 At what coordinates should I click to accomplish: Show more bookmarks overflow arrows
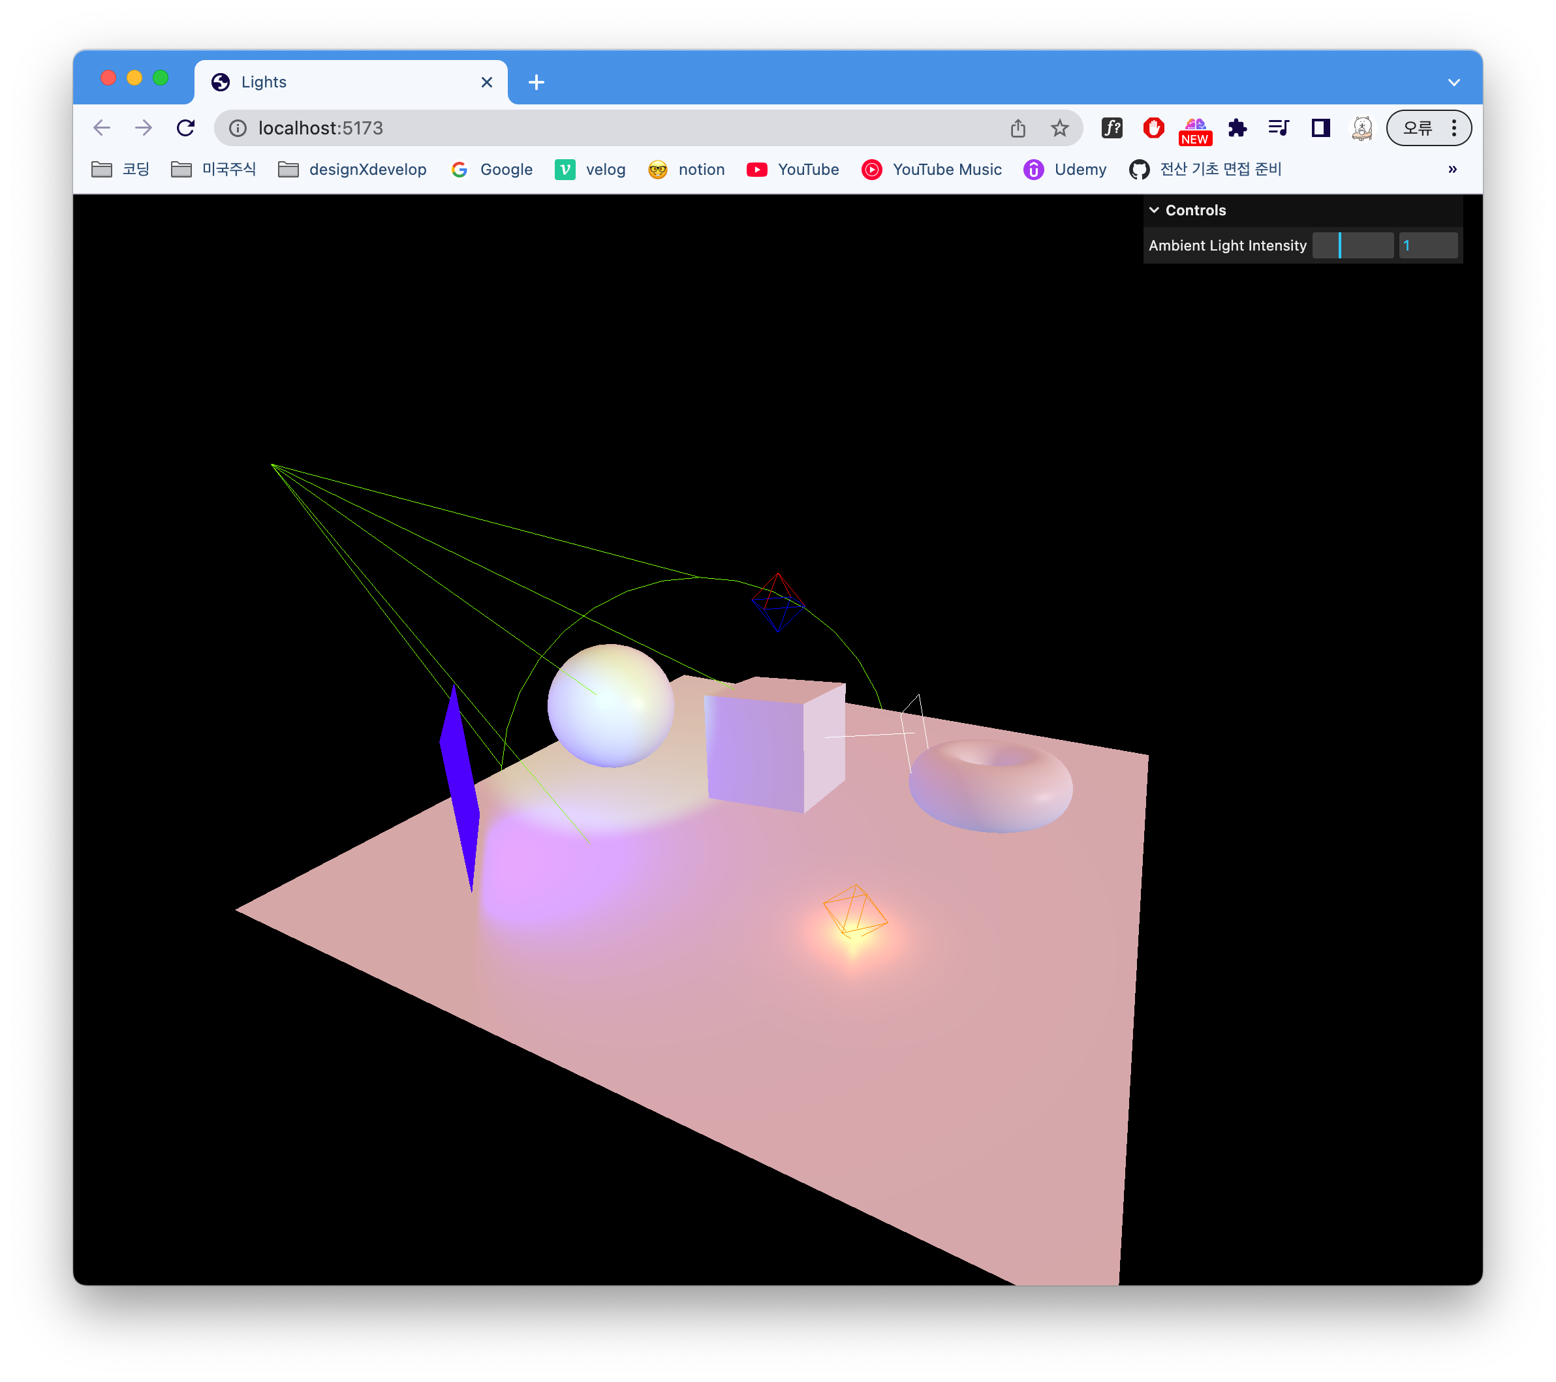point(1452,169)
